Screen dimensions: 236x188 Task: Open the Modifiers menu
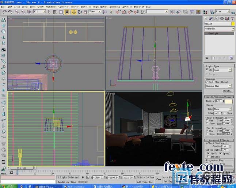[x=51, y=7]
